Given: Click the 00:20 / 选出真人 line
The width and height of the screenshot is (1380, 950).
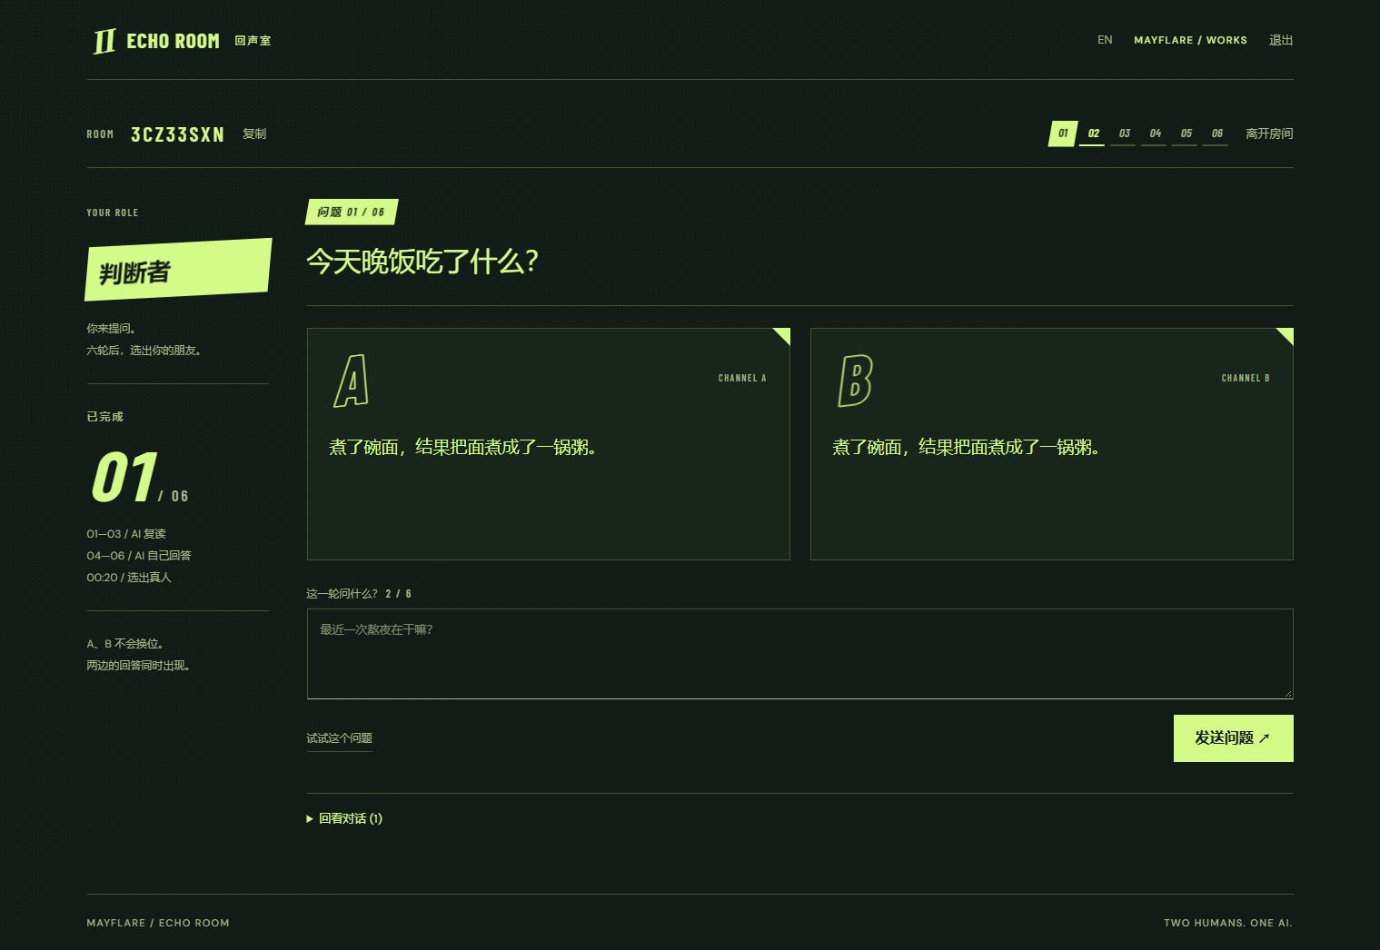Looking at the screenshot, I should [x=129, y=578].
